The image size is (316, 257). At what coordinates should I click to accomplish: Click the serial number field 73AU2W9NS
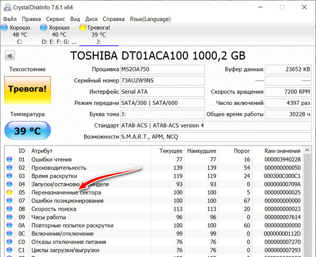(x=162, y=81)
